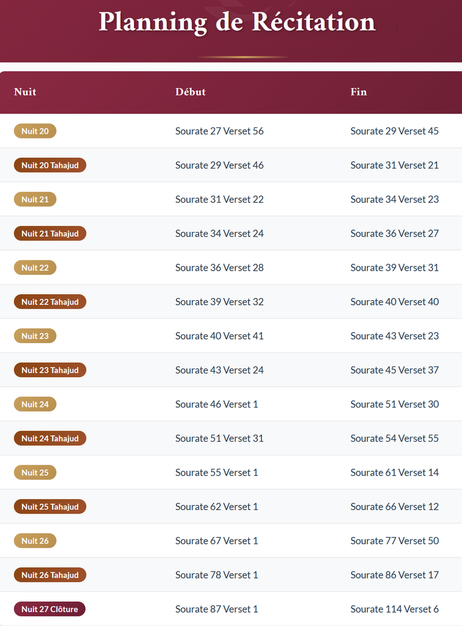Select the "Début" column header
This screenshot has height=626, width=462.
[x=190, y=92]
